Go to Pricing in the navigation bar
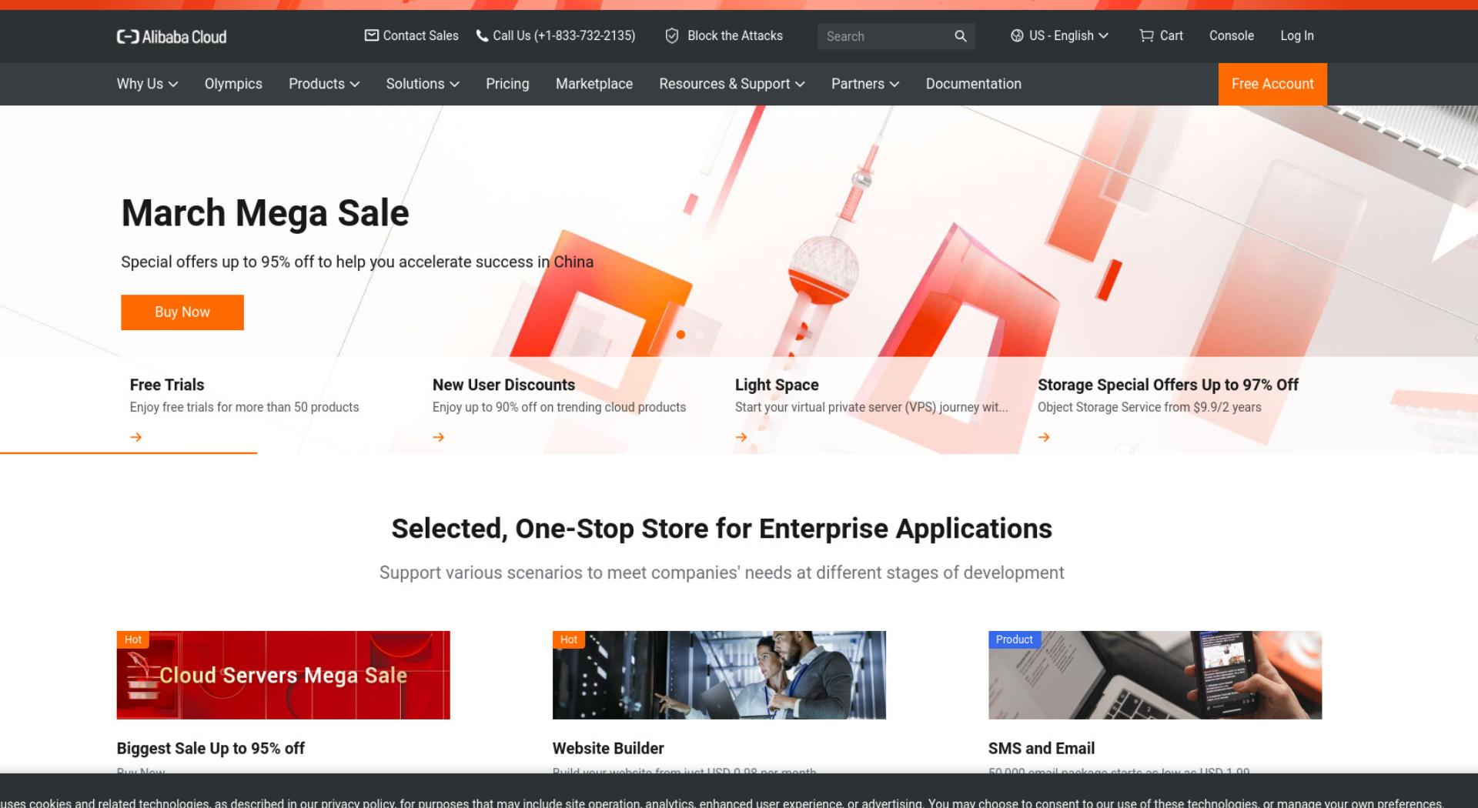This screenshot has height=808, width=1478. [x=507, y=84]
